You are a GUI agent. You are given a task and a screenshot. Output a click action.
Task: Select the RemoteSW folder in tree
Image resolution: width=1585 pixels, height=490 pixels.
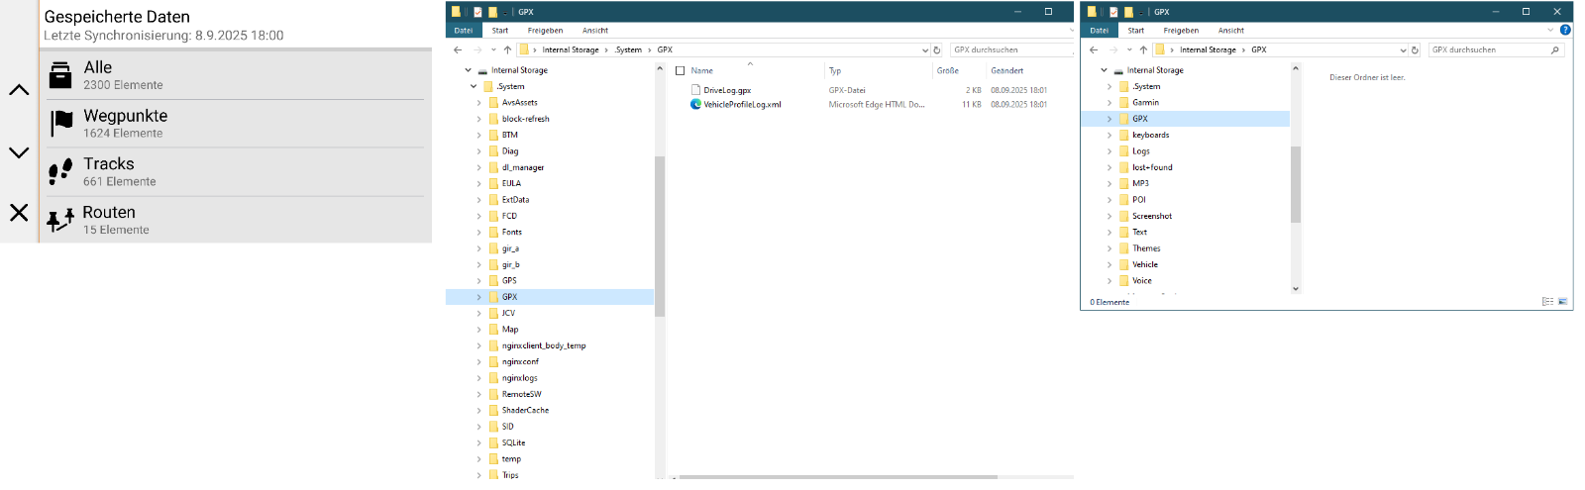coord(522,394)
